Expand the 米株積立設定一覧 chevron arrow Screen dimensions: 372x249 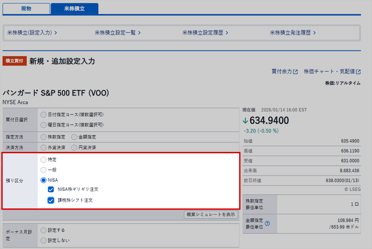pos(139,33)
